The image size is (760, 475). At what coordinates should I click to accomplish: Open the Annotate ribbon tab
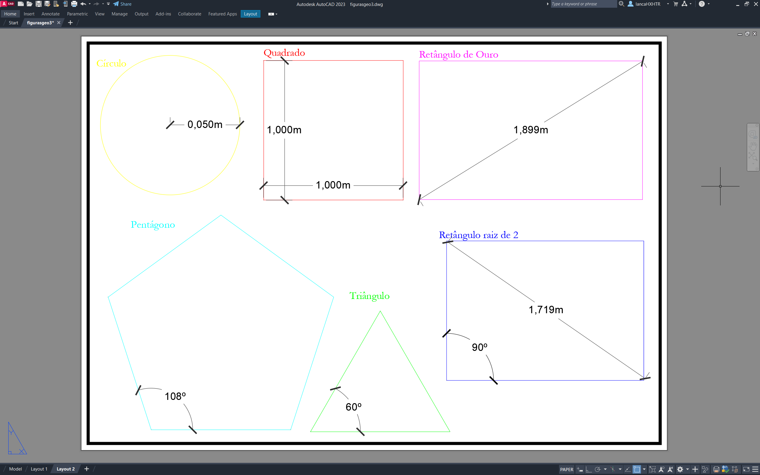(x=50, y=14)
